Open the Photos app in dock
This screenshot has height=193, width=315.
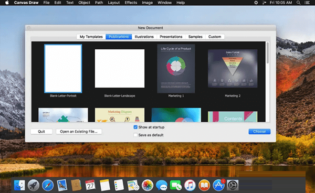click(148, 185)
